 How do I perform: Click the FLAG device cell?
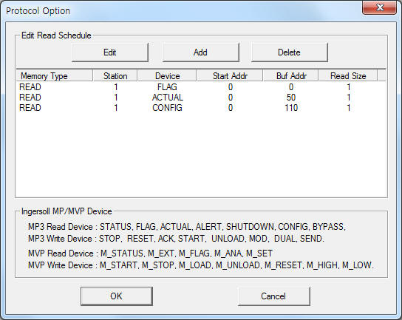point(167,87)
